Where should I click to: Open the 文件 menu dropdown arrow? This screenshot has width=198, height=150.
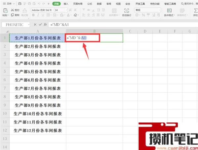[x=14, y=4]
